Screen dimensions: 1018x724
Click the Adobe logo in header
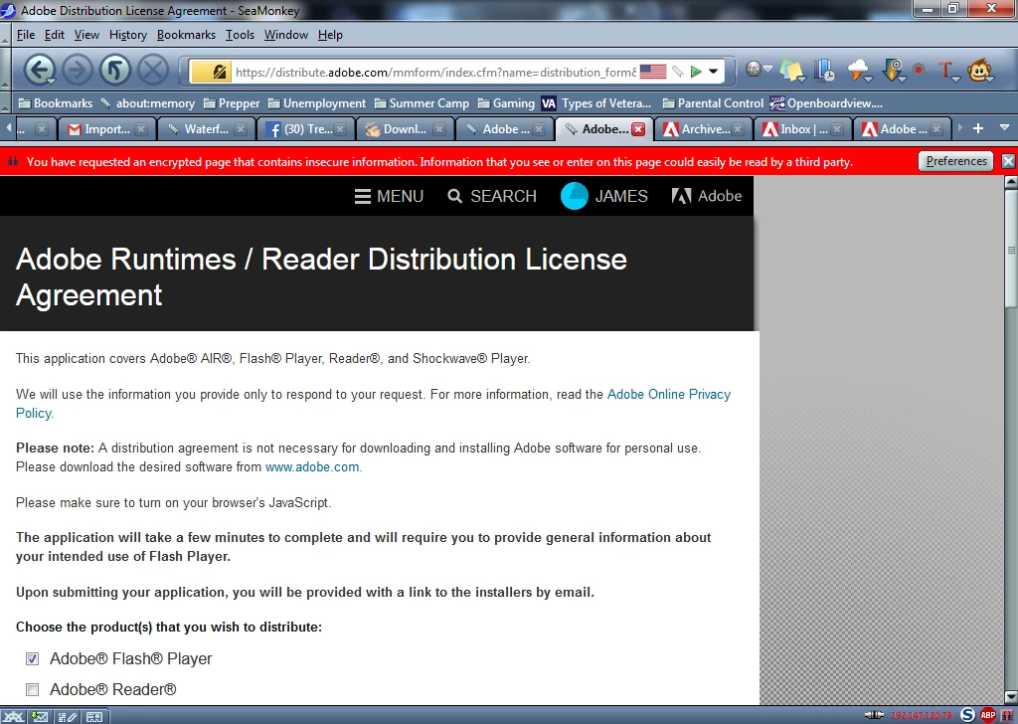tap(707, 196)
